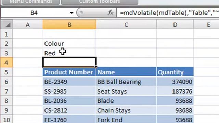Viewport: 219px width, 123px height.
Task: Select column D header
Action: (x=175, y=25)
